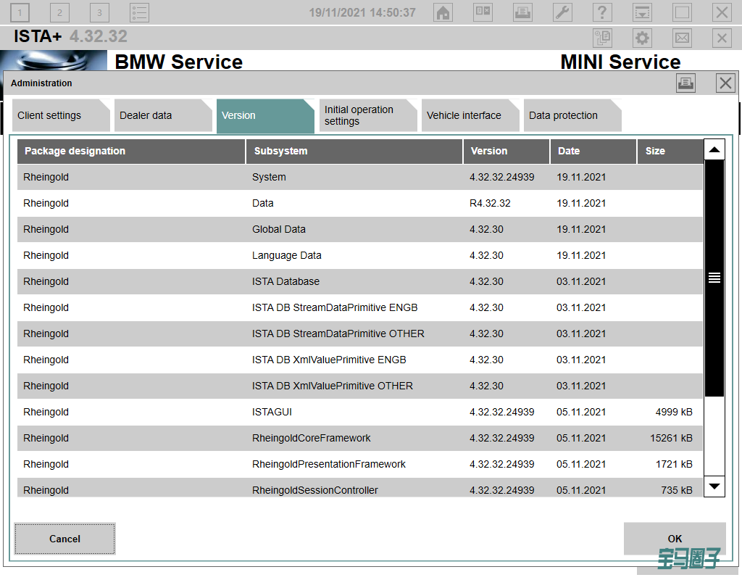This screenshot has height=580, width=742.
Task: Select ISTA DB XmlValuePrimitive OTHER row
Action: click(360, 386)
